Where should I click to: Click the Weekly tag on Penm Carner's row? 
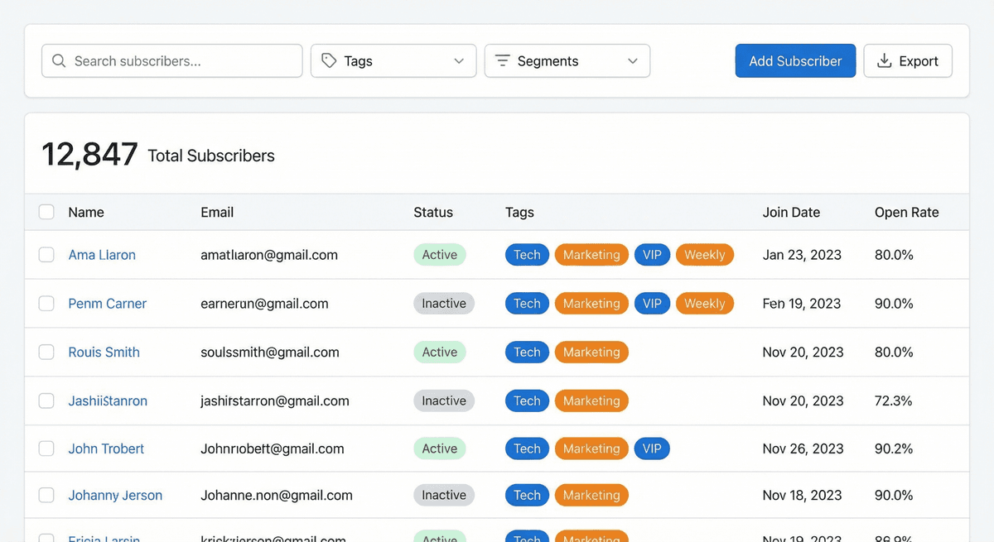(x=705, y=303)
